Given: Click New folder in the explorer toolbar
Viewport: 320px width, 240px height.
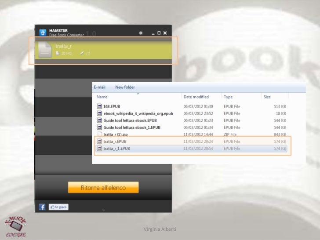Looking at the screenshot, I should [125, 87].
